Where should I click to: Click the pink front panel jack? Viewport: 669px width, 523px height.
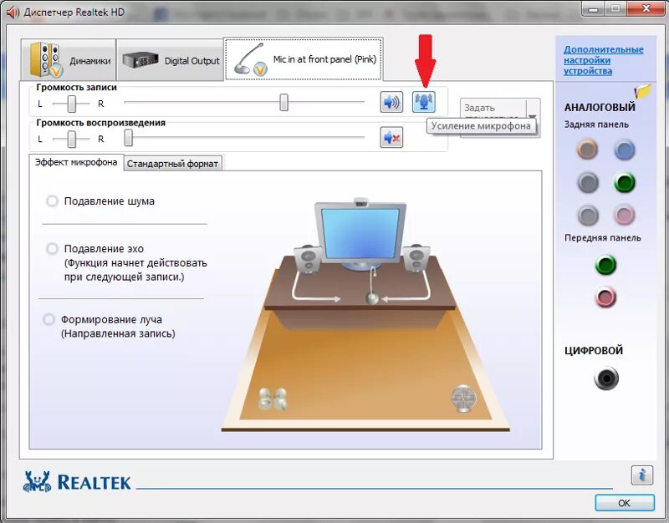[x=605, y=297]
